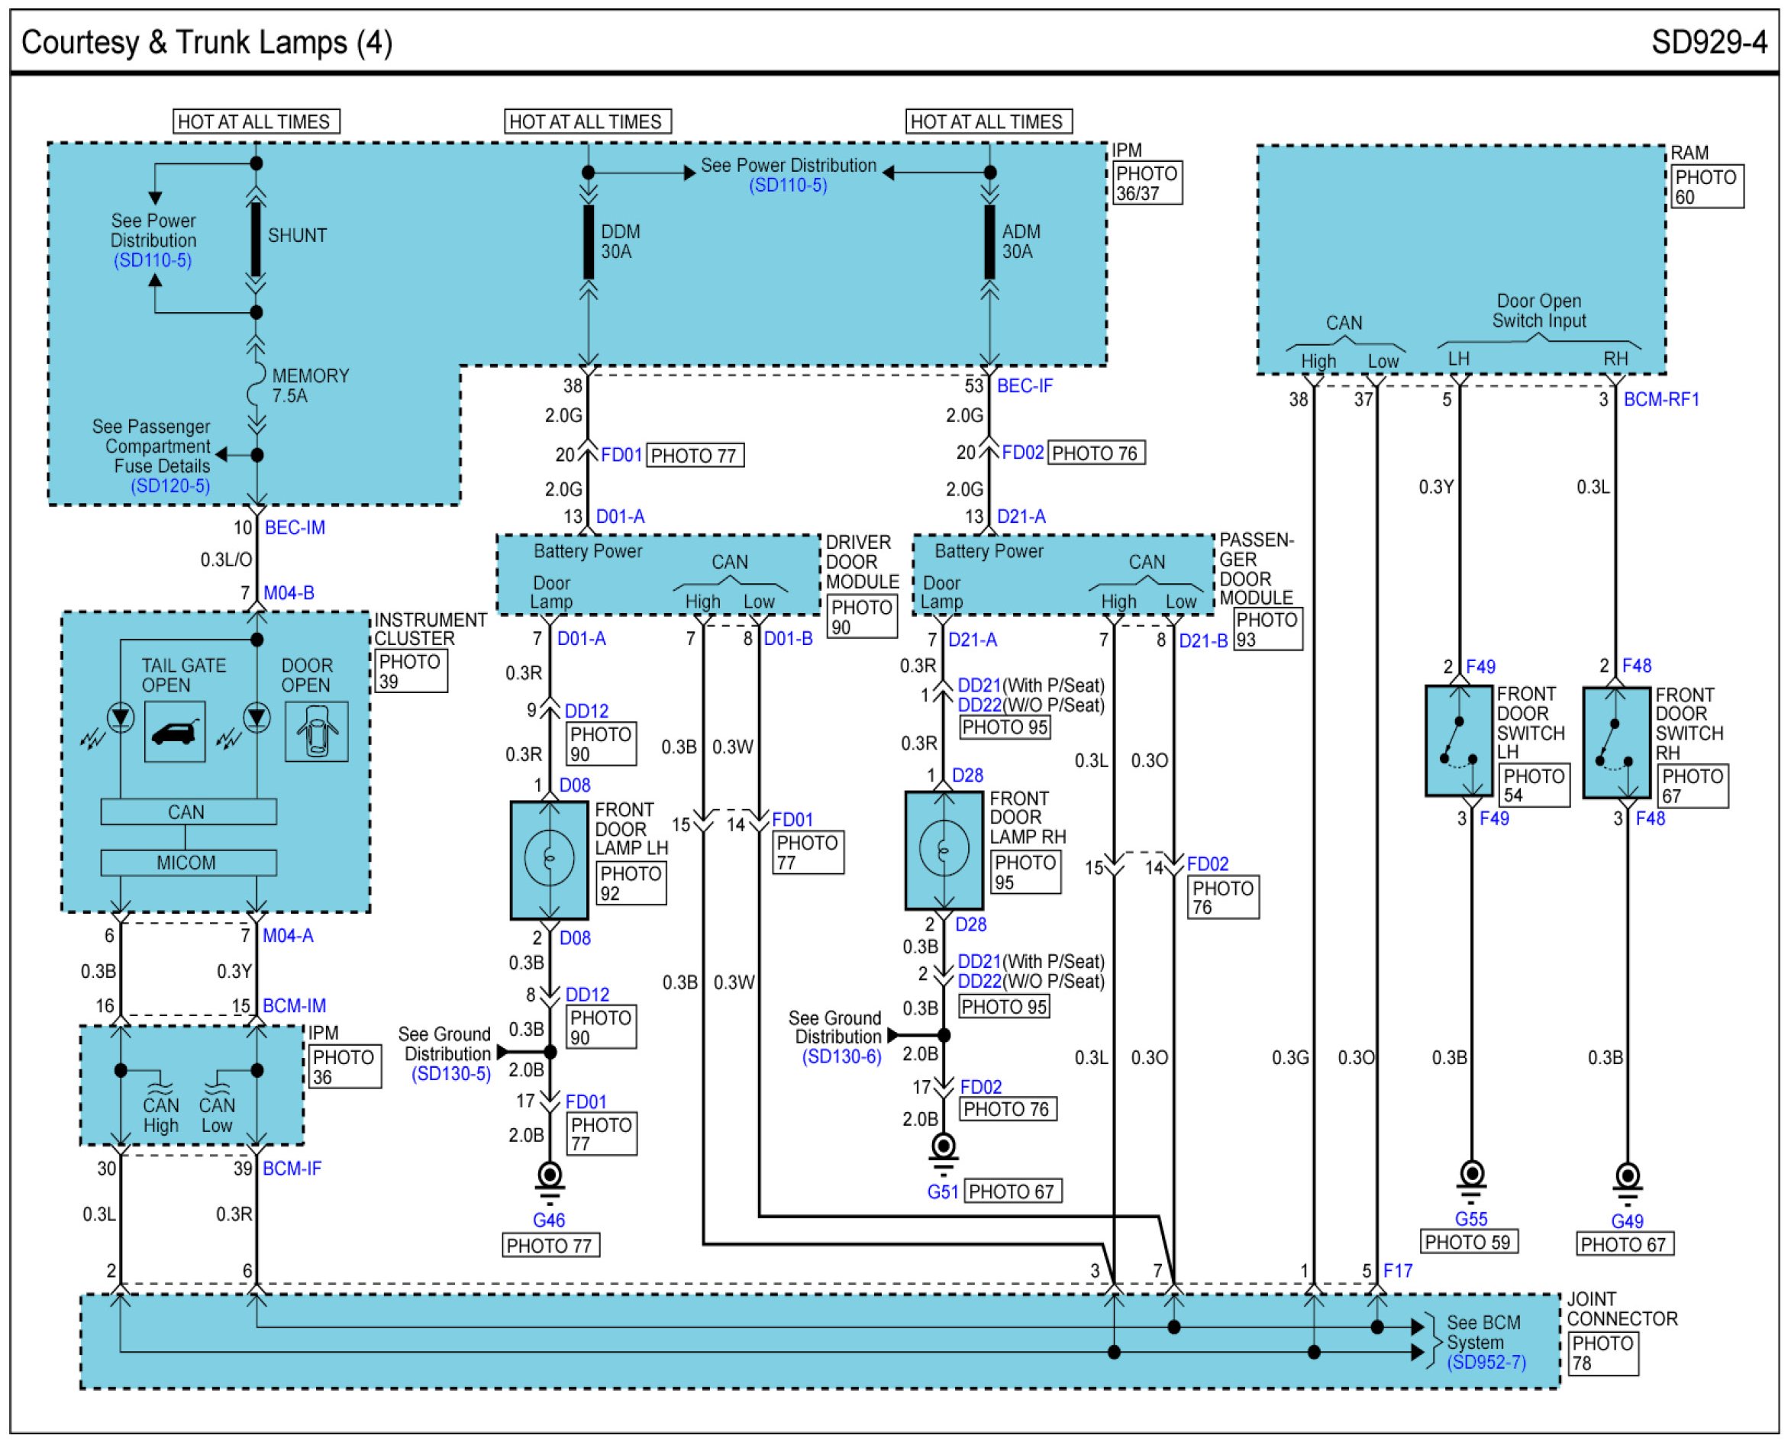Open the SD120-5 fuse details link
The height and width of the screenshot is (1445, 1791).
(x=169, y=486)
